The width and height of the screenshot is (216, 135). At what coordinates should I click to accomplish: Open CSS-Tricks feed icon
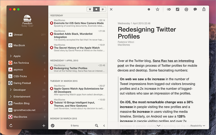tap(10, 76)
